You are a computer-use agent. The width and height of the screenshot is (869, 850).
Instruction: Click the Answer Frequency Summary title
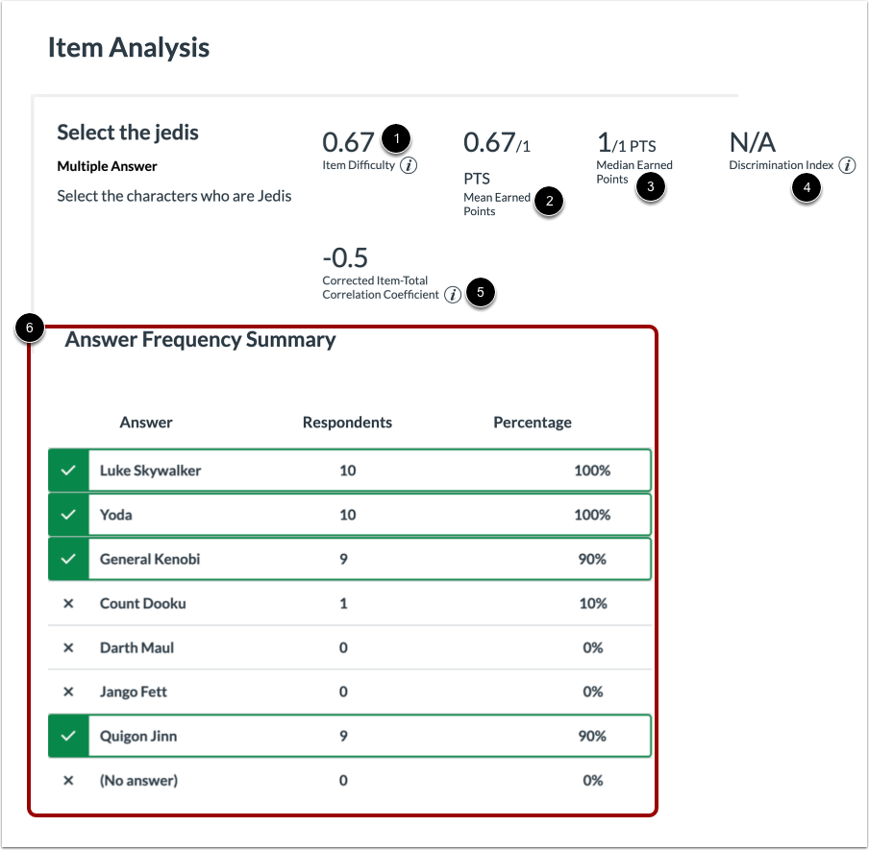[200, 339]
